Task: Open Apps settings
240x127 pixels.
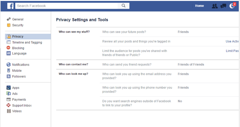Action: click(x=16, y=88)
